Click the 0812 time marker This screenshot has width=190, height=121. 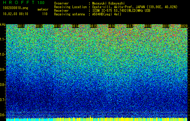[x=39, y=26]
